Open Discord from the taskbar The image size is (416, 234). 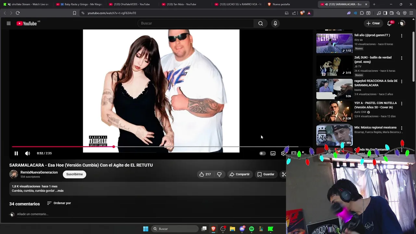click(x=242, y=229)
